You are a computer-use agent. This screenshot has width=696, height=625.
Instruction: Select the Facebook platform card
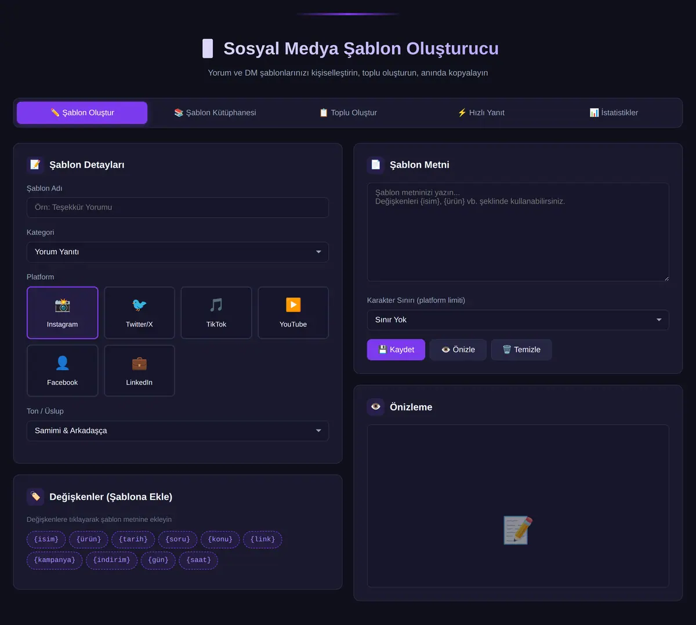(x=62, y=370)
